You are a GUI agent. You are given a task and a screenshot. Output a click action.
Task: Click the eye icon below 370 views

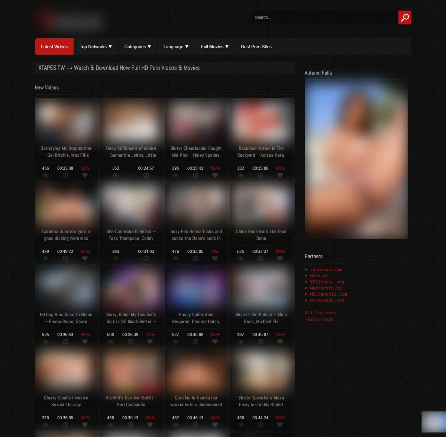coord(45,425)
